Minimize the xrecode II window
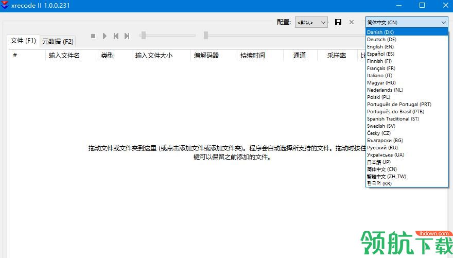The image size is (453, 258). click(x=398, y=5)
